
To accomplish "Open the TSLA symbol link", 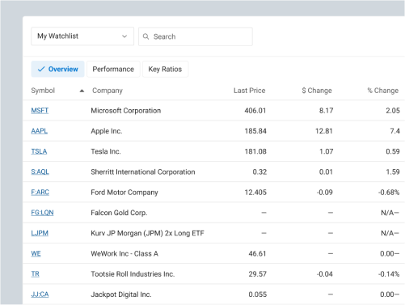I will coord(39,151).
